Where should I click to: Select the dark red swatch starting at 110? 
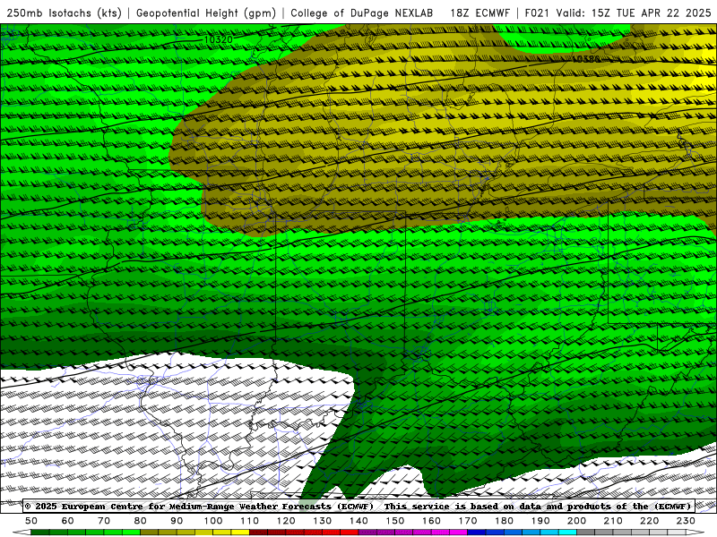pyautogui.click(x=258, y=533)
